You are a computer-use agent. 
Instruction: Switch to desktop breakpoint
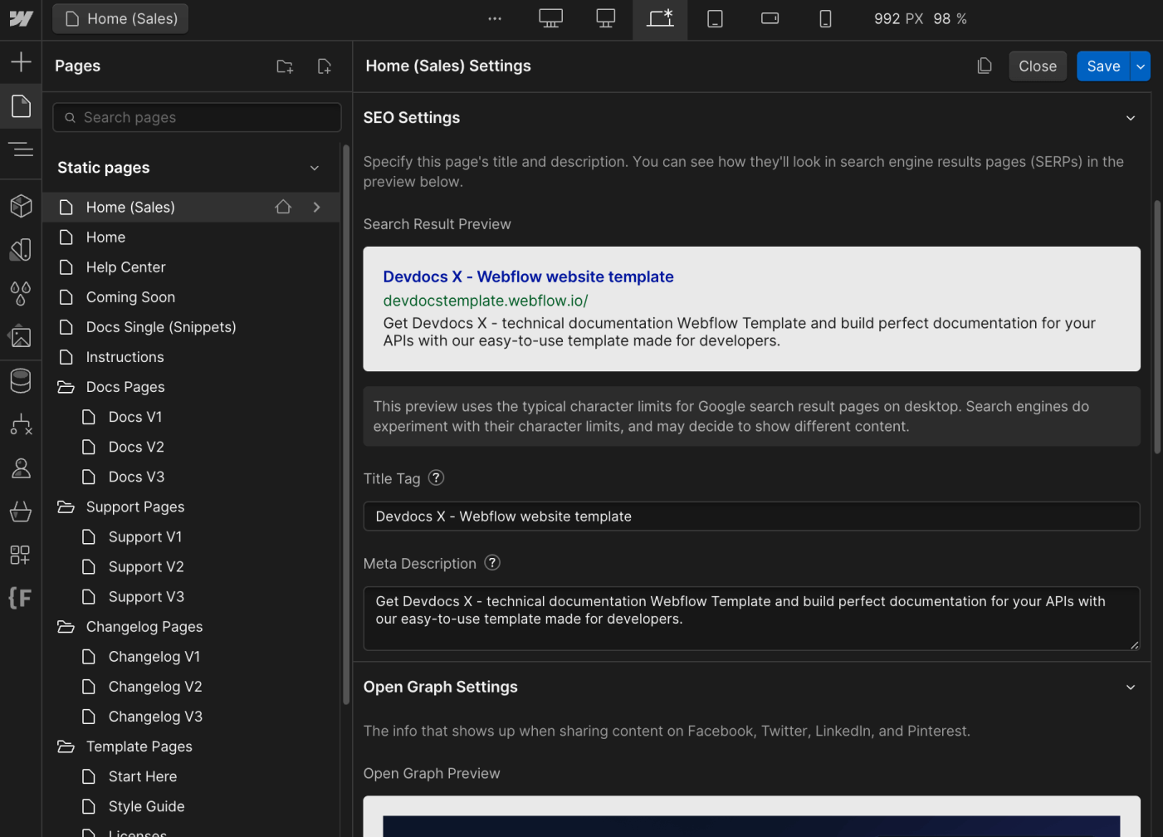coord(606,18)
